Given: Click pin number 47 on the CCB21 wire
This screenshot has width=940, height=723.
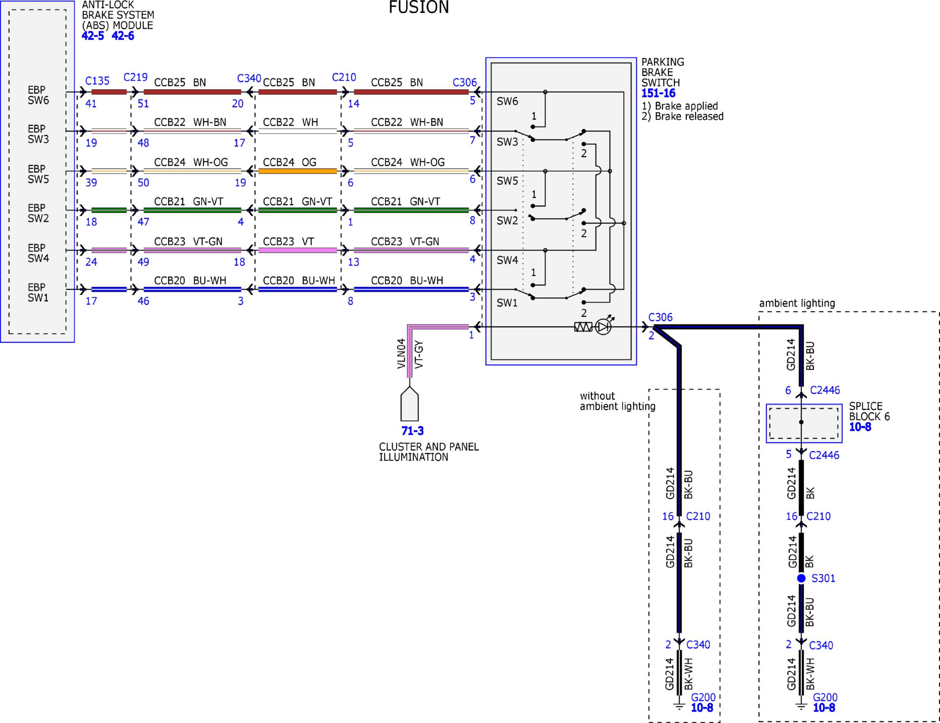Looking at the screenshot, I should tap(143, 222).
